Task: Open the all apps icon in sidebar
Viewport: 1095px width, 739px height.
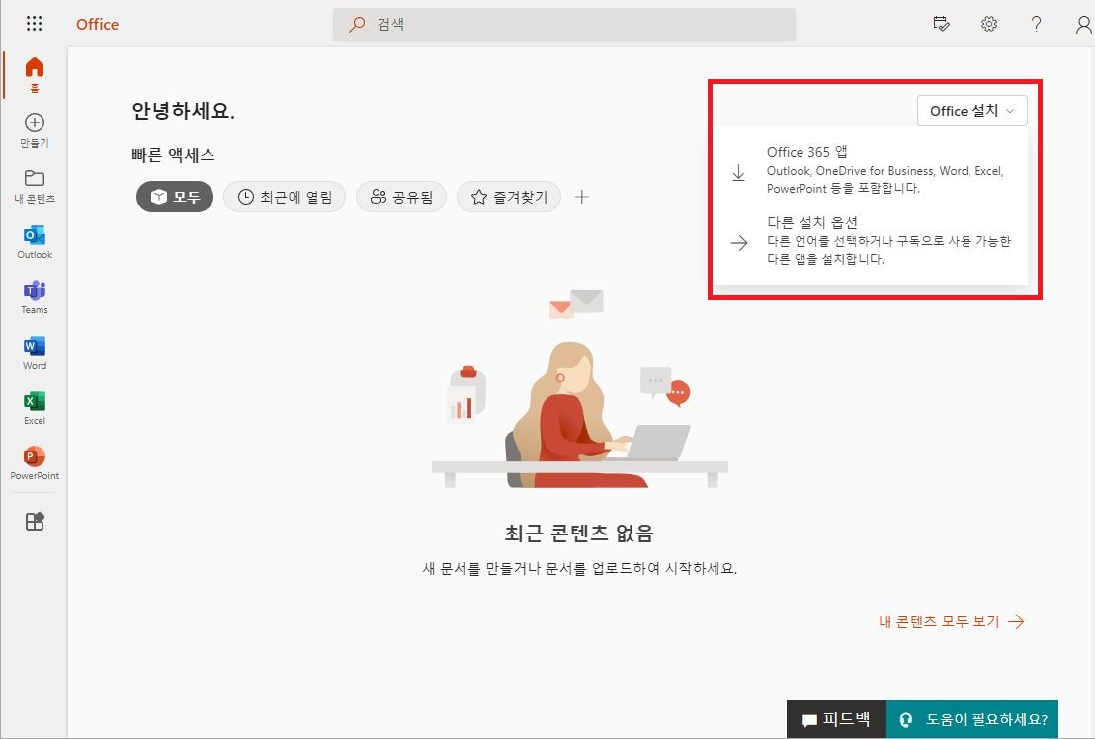Action: (x=35, y=522)
